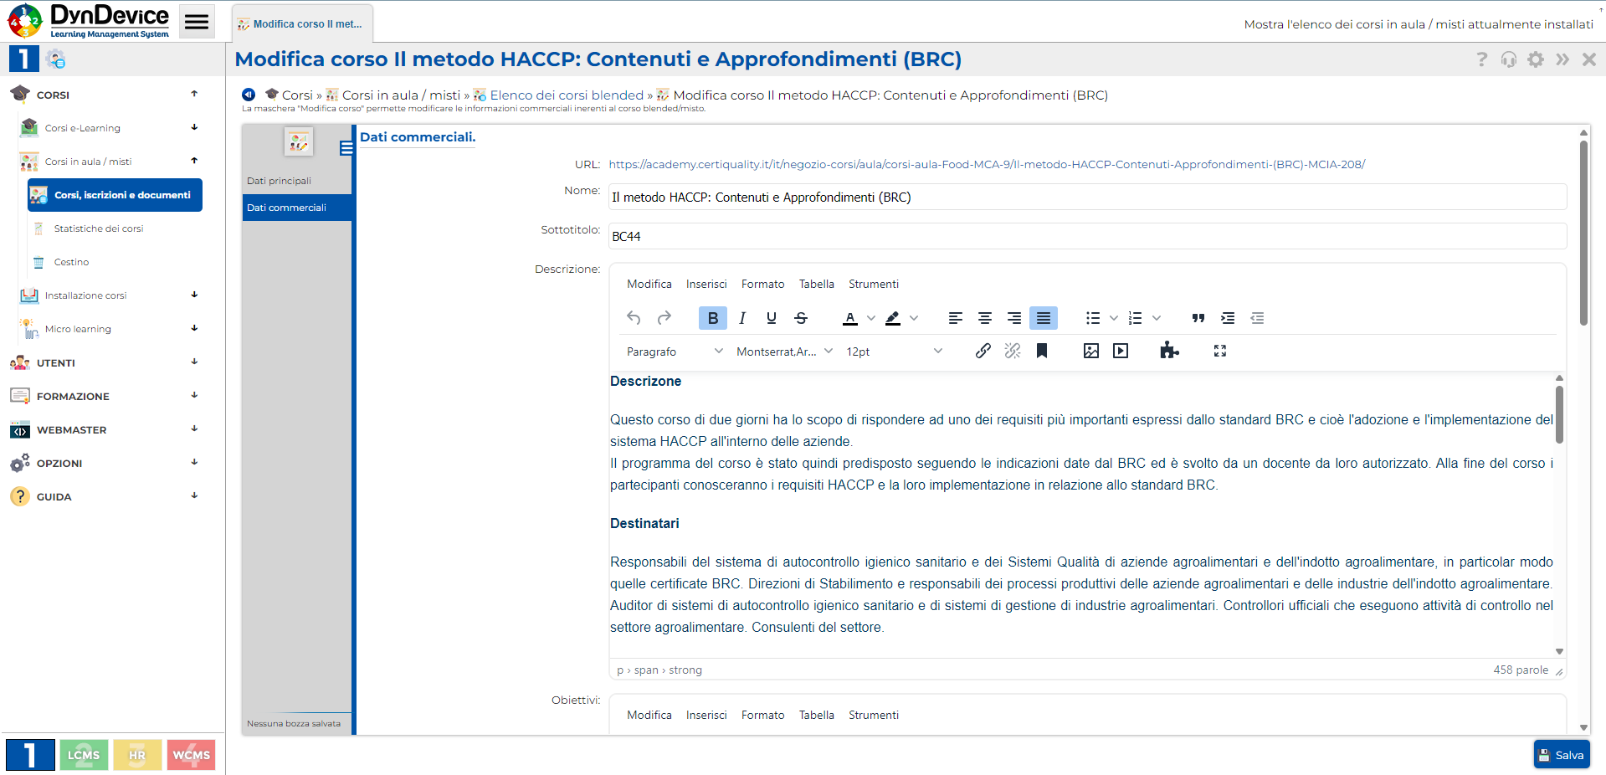
Task: Select the blockquote icon in the editor
Action: tap(1198, 318)
